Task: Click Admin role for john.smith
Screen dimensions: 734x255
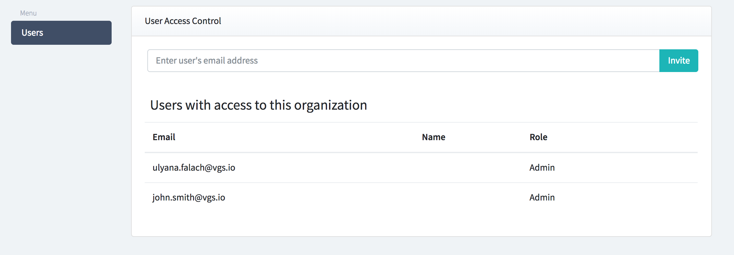Action: click(x=542, y=198)
